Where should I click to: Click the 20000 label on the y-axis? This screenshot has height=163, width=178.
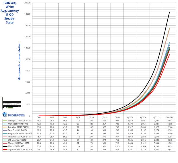[x=27, y=3]
